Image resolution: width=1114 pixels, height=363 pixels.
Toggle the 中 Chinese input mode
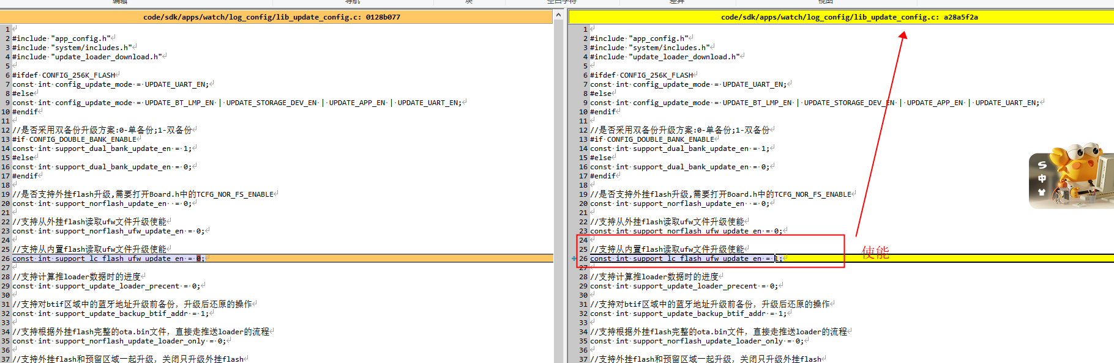point(1042,178)
